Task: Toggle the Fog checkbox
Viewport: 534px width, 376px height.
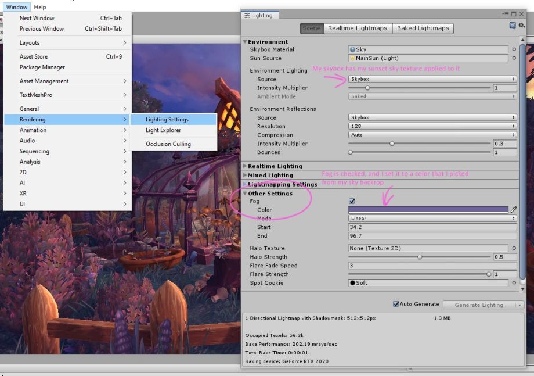Action: point(352,201)
